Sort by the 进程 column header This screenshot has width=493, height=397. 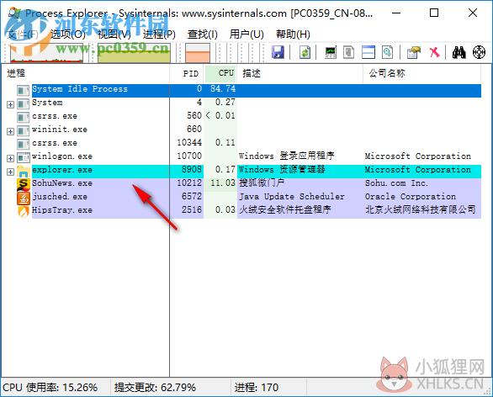pyautogui.click(x=86, y=73)
